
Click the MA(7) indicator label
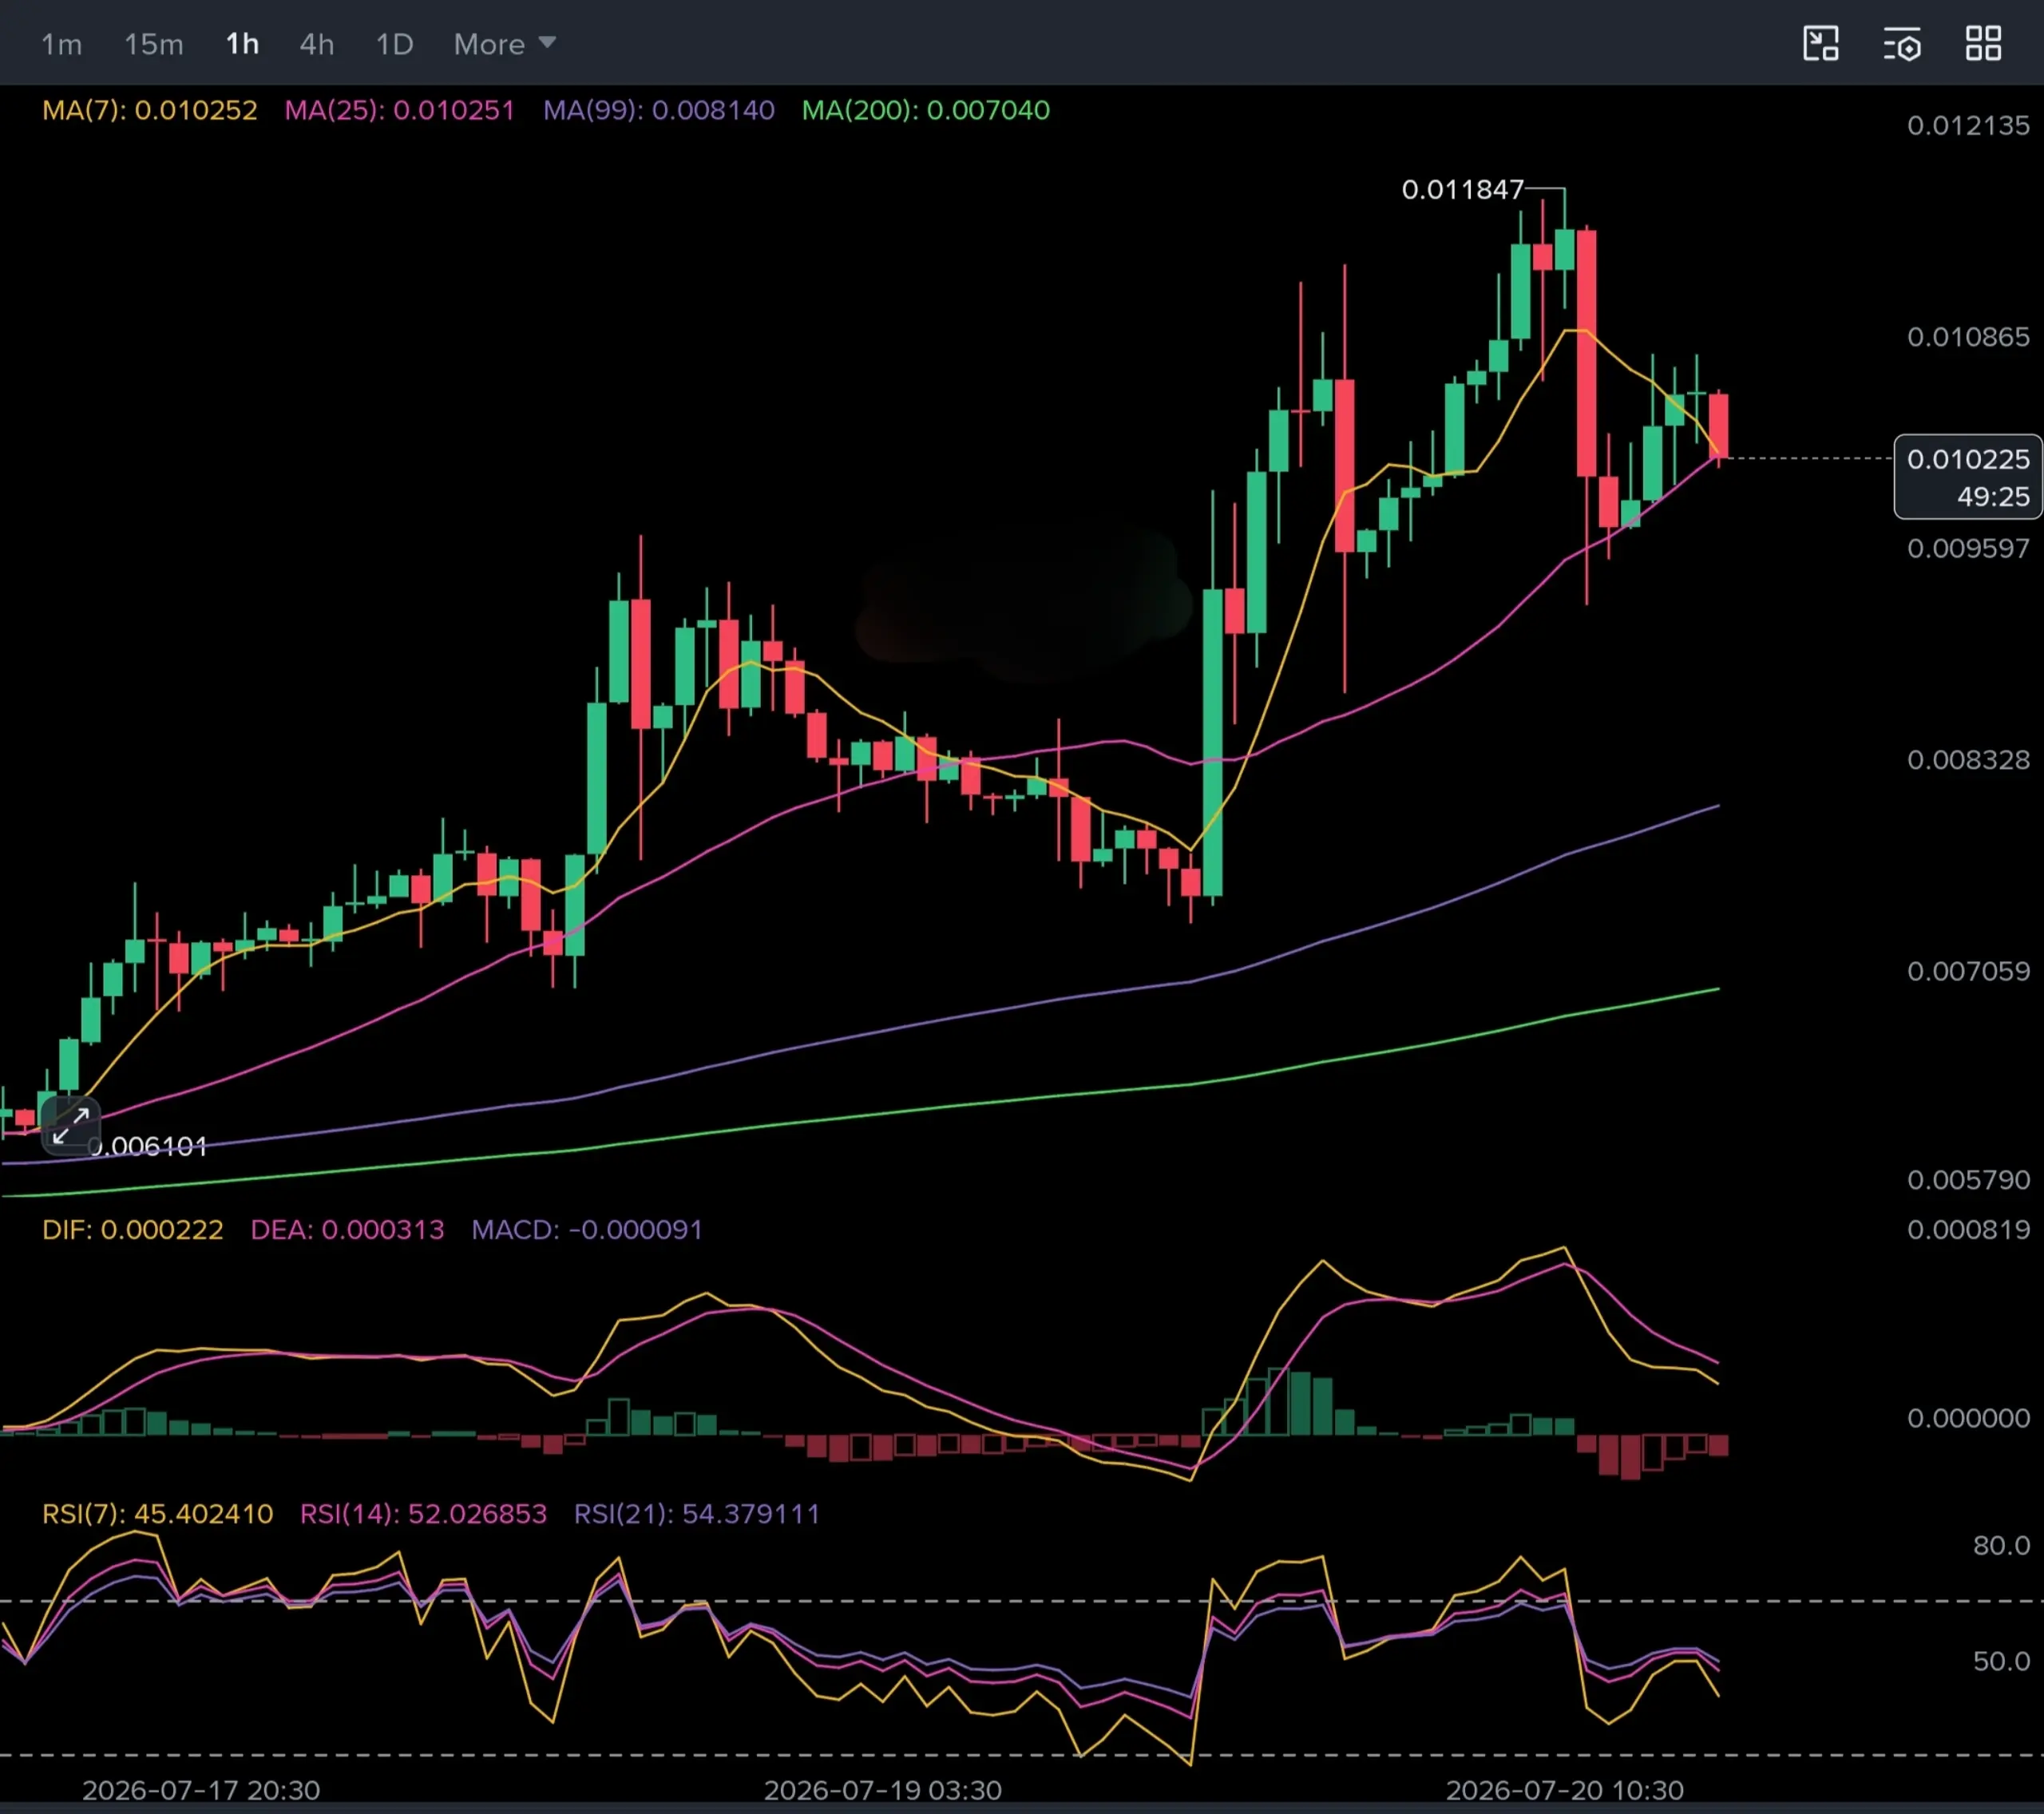[x=150, y=110]
